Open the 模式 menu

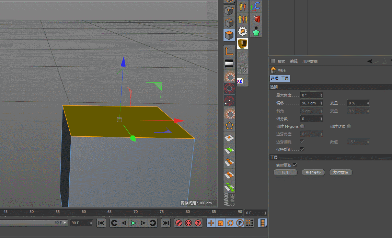281,61
